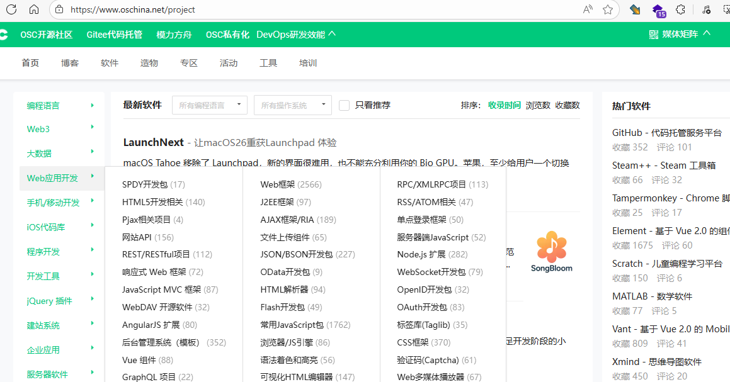Open Web框架 (2566) submenu entry

tap(291, 184)
